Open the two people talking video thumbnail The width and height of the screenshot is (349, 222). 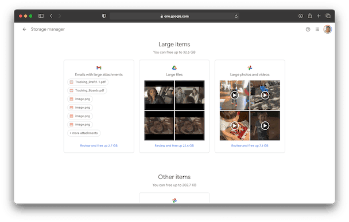[189, 95]
